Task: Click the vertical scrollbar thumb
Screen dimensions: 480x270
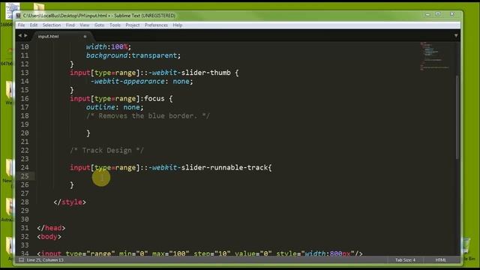Action: tap(457, 117)
